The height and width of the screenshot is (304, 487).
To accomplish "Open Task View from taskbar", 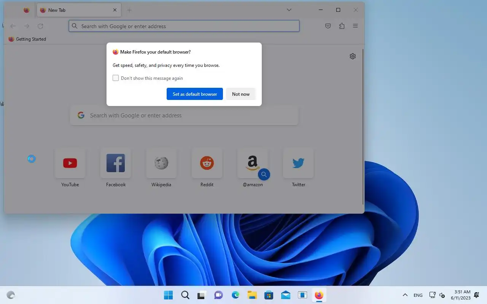I will pos(202,295).
